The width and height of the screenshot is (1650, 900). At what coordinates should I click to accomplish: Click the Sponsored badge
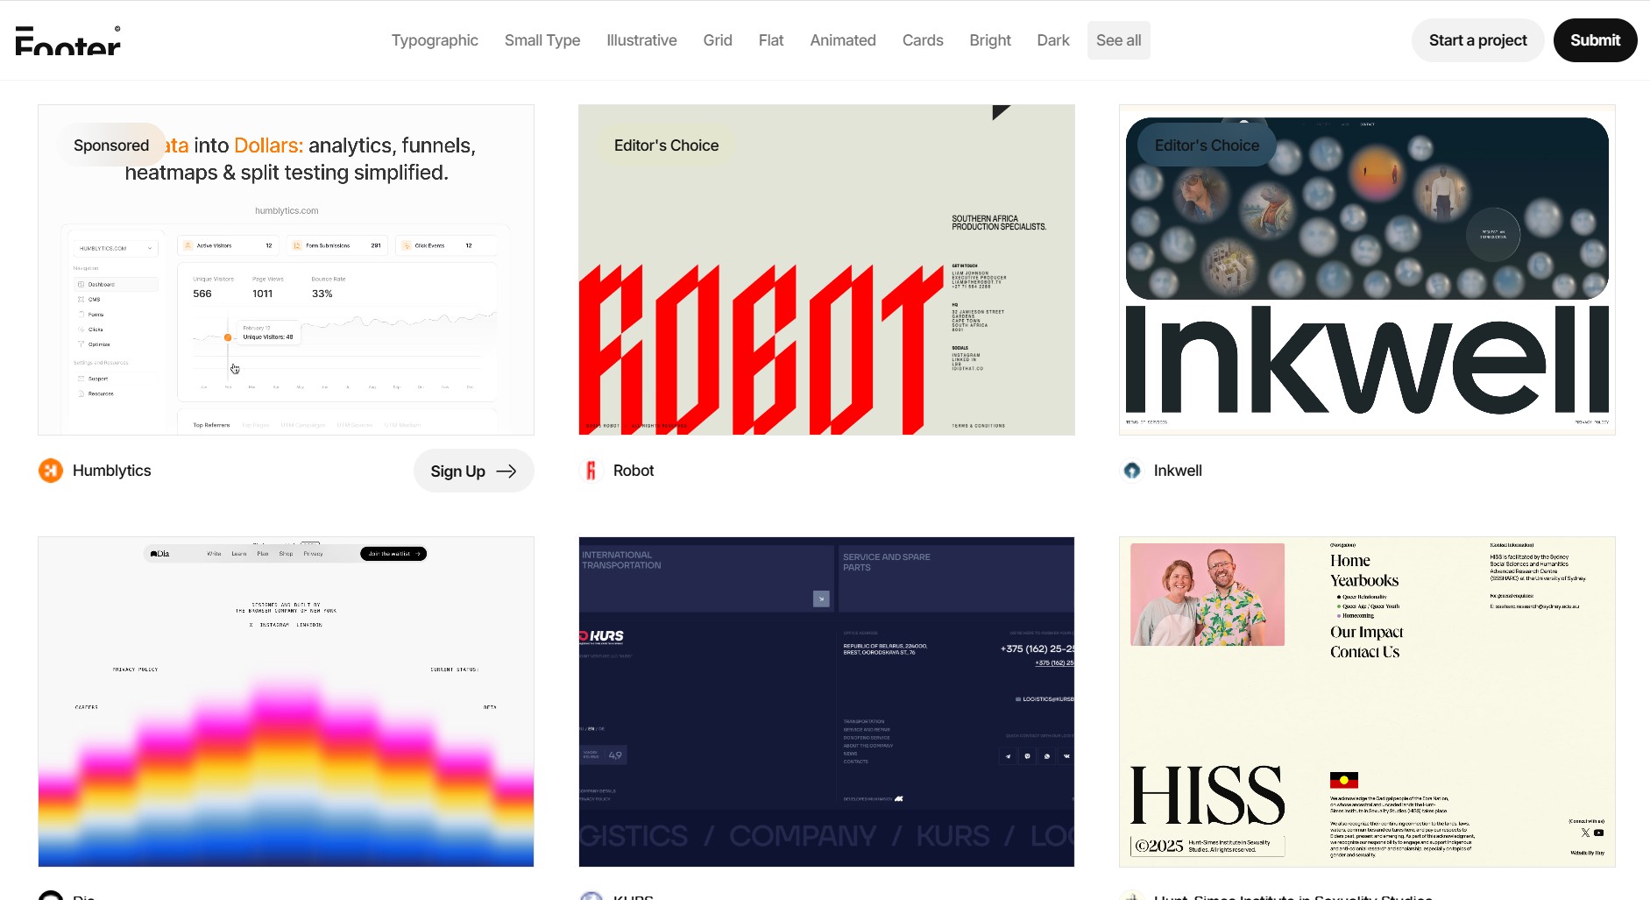(111, 145)
